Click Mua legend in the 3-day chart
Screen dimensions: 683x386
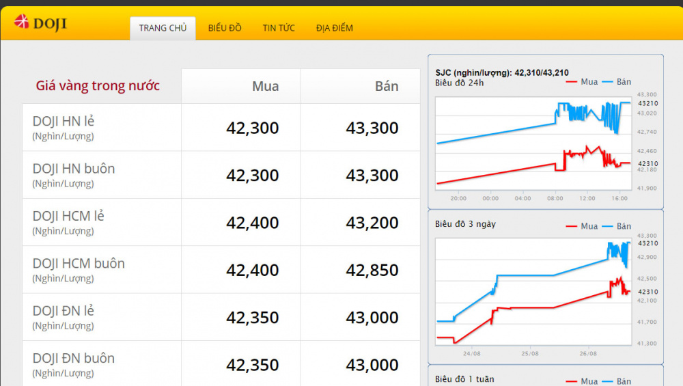tap(583, 226)
